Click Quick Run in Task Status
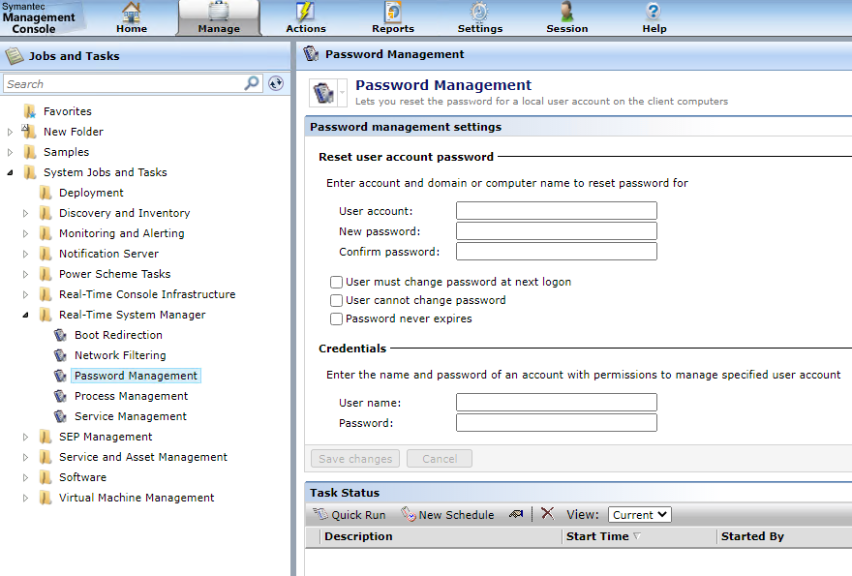This screenshot has height=576, width=852. pyautogui.click(x=350, y=515)
